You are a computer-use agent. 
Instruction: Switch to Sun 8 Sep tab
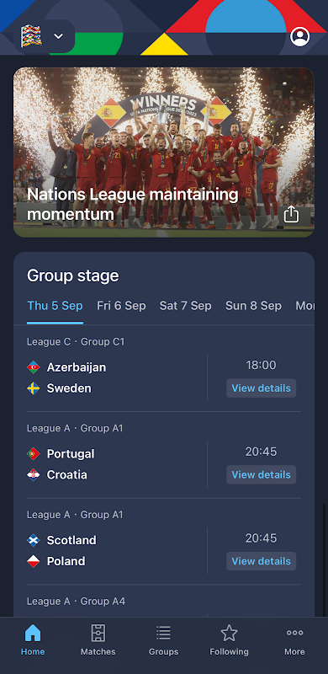(253, 306)
